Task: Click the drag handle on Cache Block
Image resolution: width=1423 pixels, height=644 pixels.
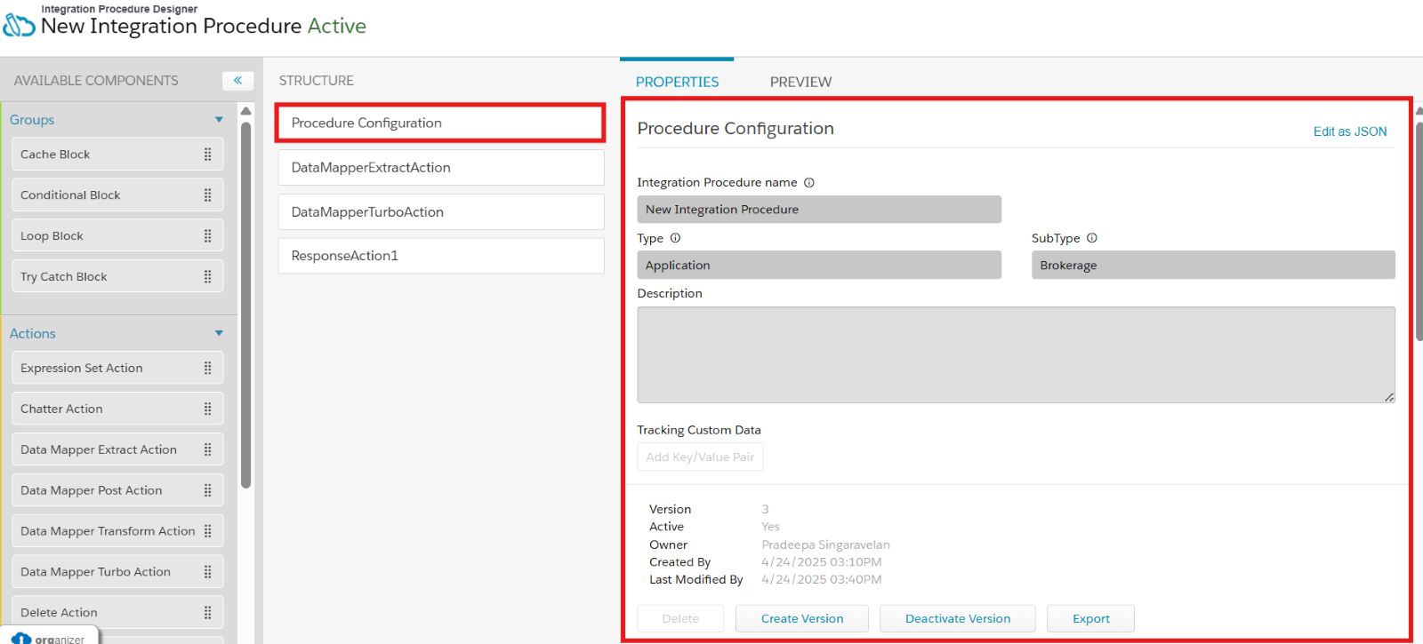Action: coord(207,155)
